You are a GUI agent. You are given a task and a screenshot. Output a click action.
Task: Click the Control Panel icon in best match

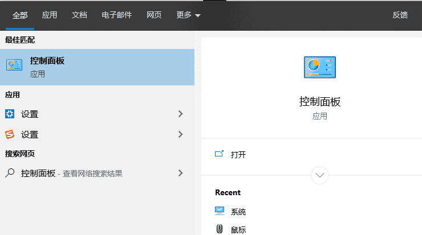coord(14,66)
